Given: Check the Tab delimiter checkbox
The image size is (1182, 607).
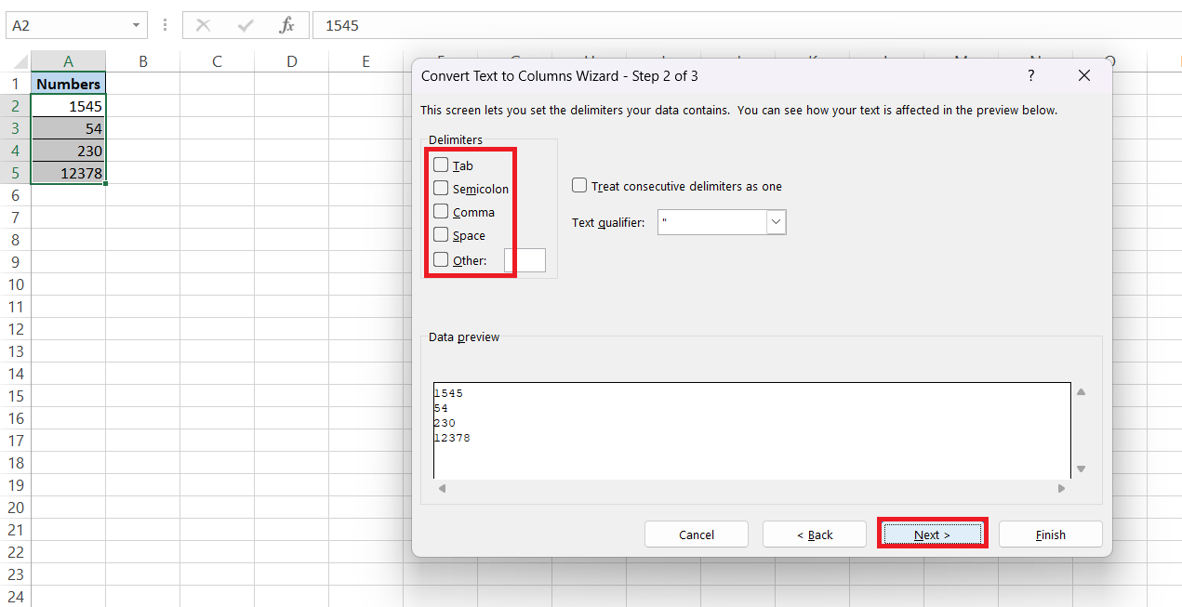Looking at the screenshot, I should pos(441,165).
